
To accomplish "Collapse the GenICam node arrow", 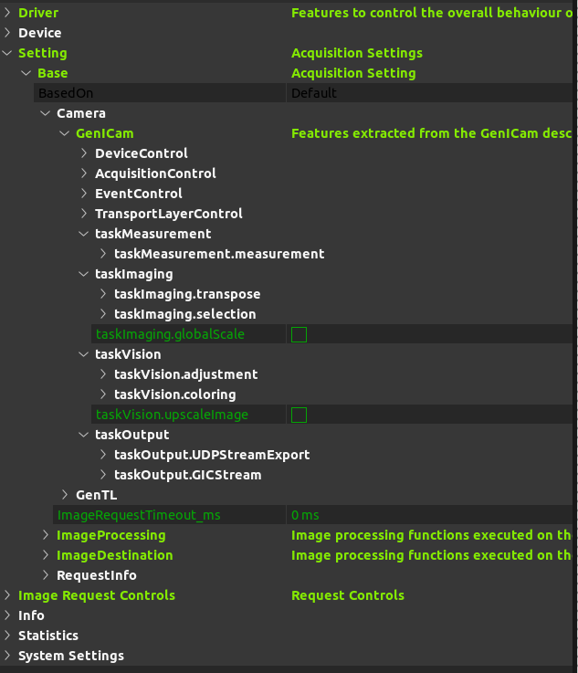I will [x=65, y=133].
